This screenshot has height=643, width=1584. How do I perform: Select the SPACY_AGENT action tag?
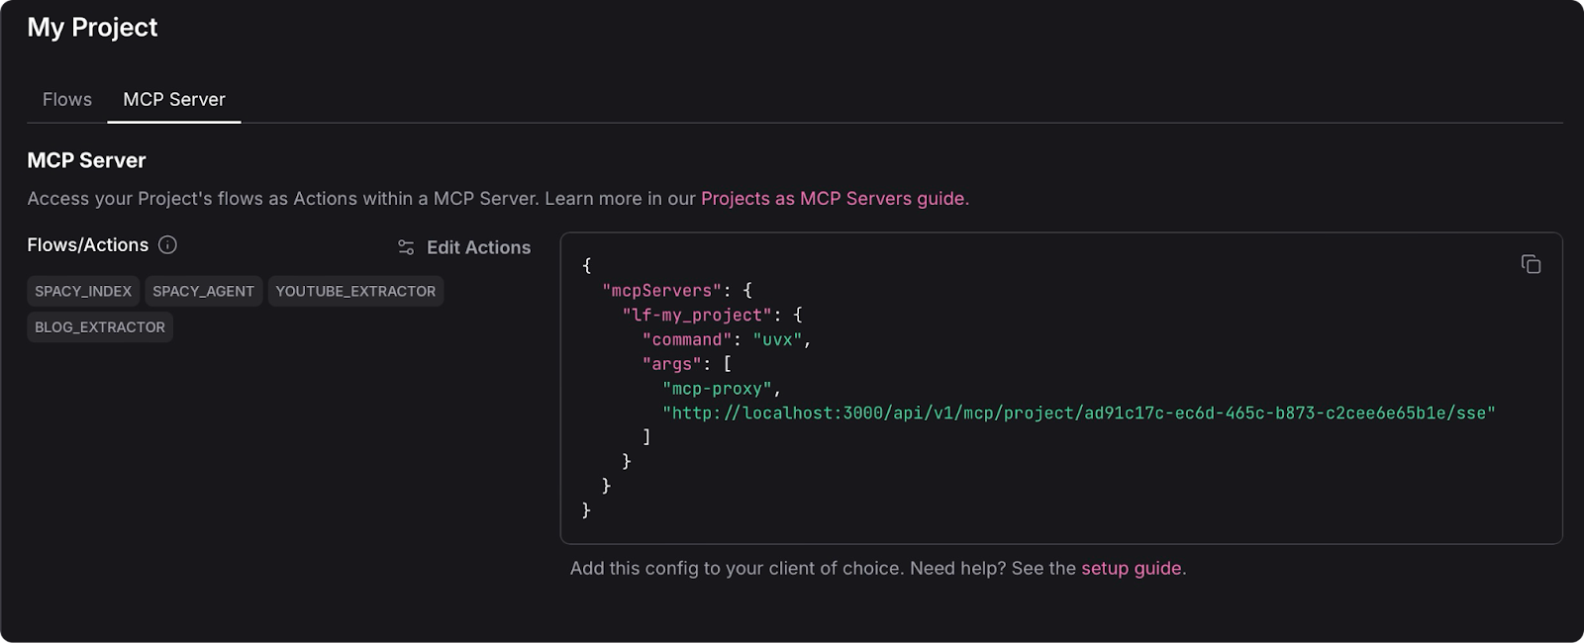click(203, 291)
